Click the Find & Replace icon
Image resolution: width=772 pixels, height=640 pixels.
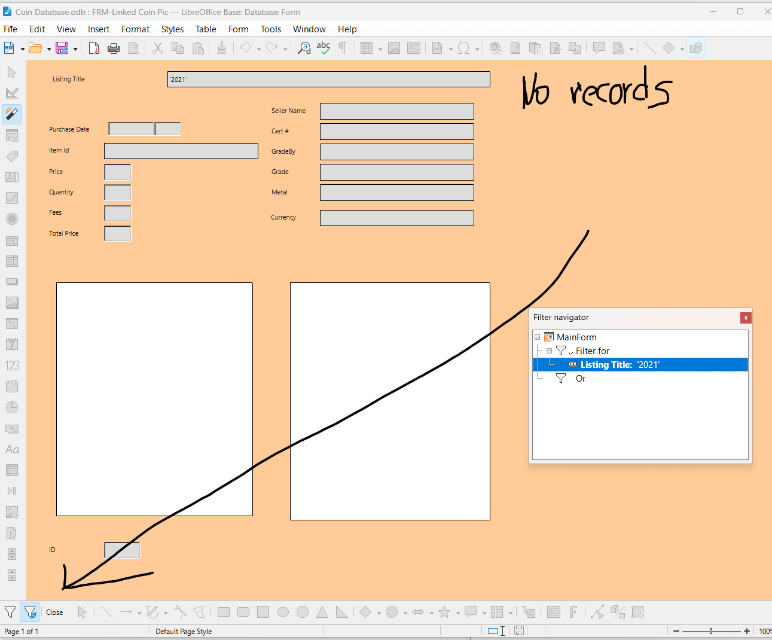click(304, 48)
